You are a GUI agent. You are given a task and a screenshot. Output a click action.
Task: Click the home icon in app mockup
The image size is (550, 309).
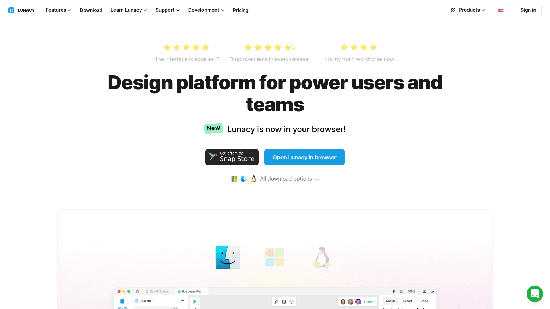tap(137, 291)
